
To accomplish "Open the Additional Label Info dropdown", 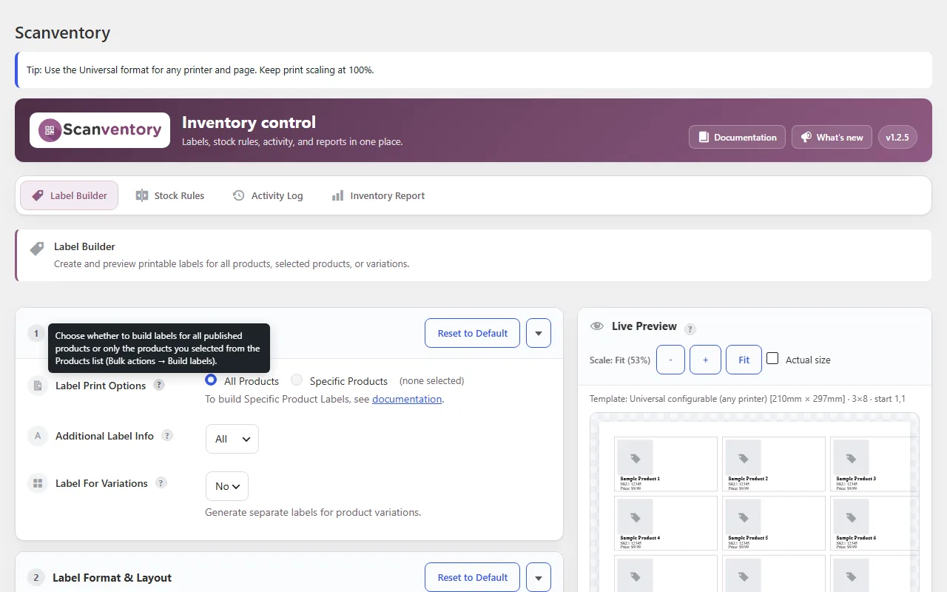I will click(x=232, y=439).
